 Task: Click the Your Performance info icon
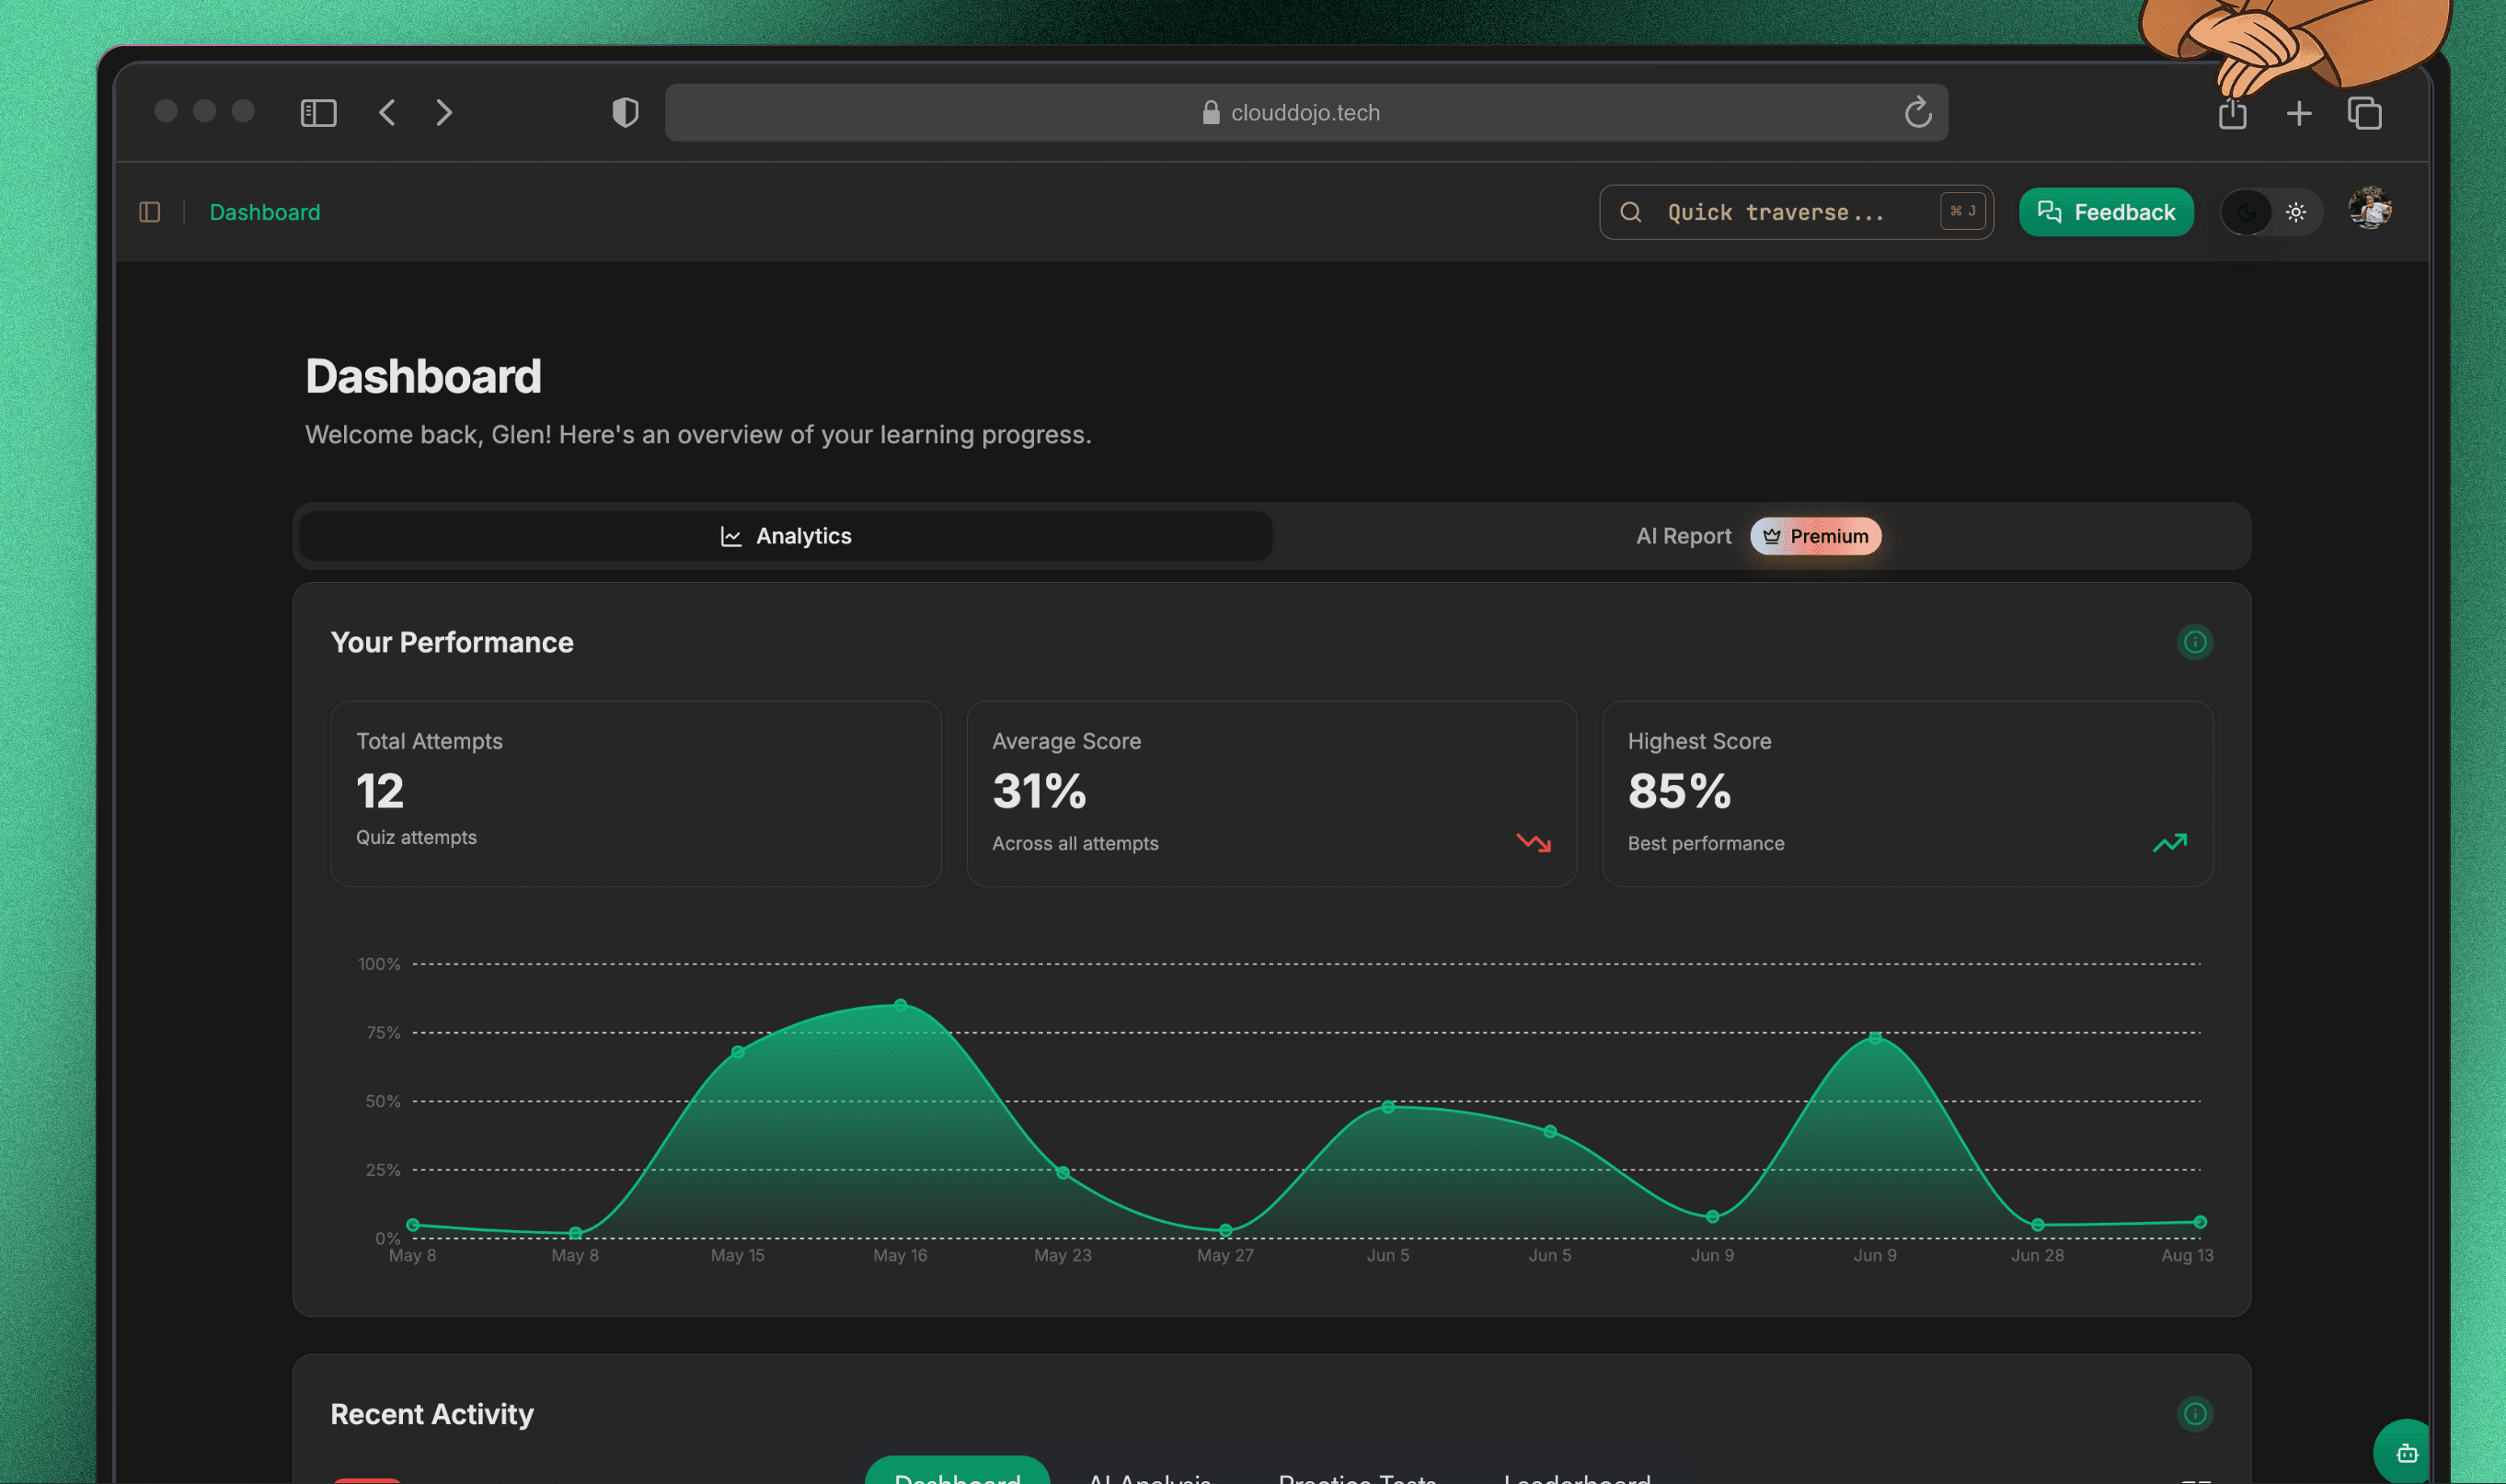click(2194, 642)
